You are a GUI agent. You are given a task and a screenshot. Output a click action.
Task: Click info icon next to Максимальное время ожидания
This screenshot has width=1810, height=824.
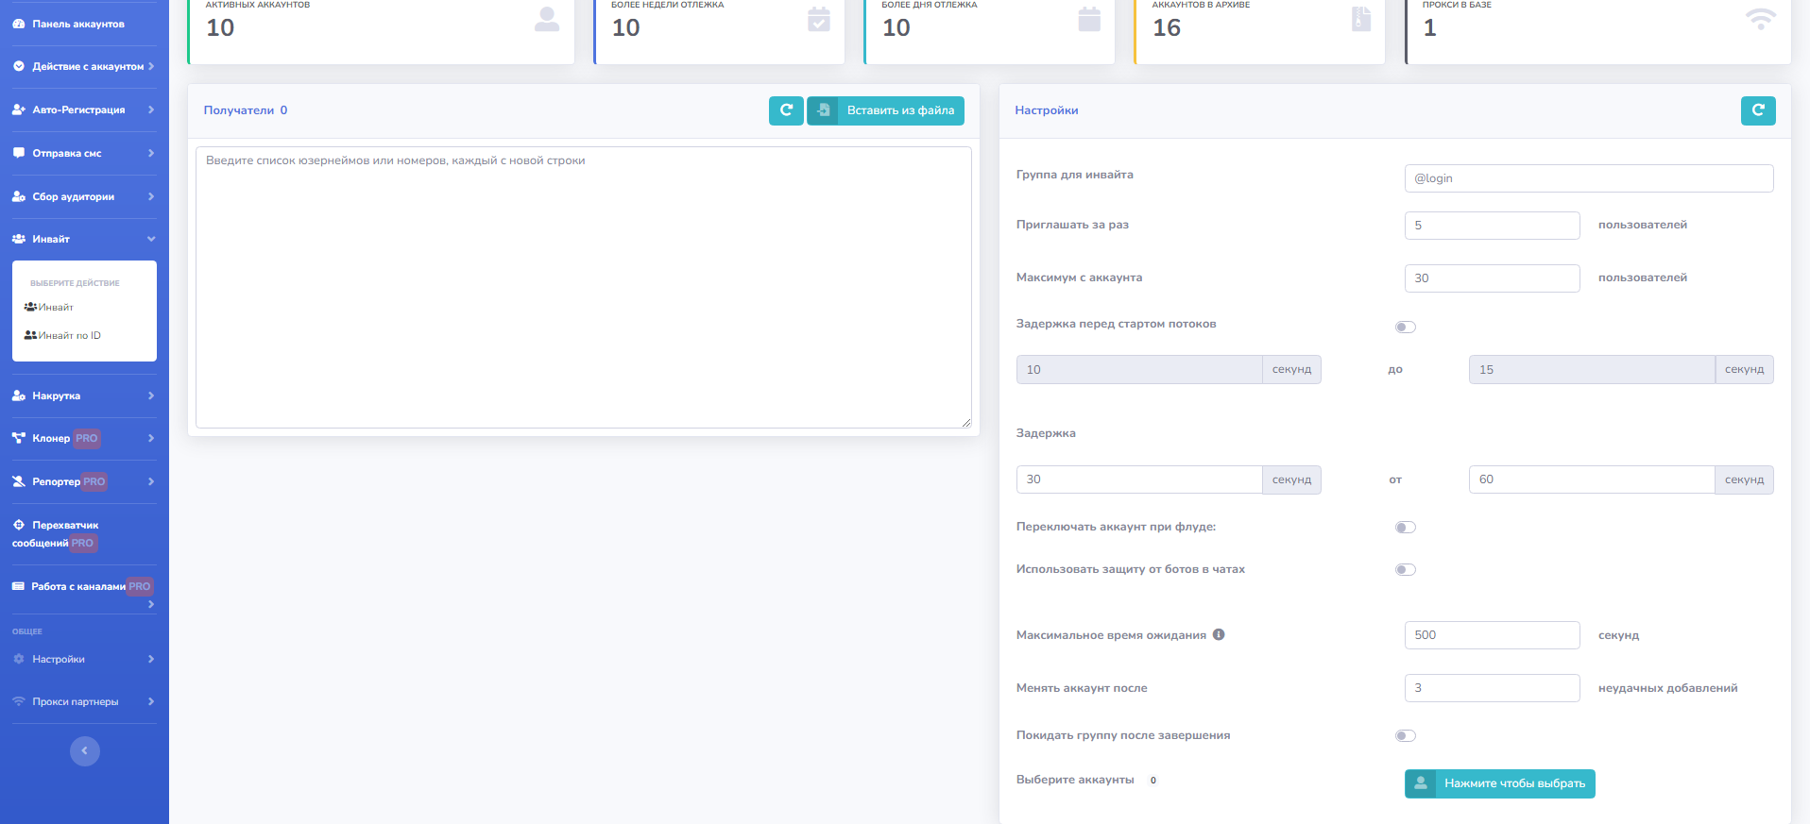1219,634
